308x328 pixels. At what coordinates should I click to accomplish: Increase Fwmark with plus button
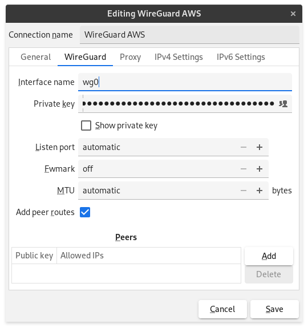pyautogui.click(x=260, y=169)
